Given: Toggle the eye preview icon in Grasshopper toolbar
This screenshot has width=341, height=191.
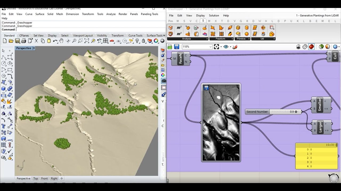Looking at the screenshot, I should coord(226,47).
